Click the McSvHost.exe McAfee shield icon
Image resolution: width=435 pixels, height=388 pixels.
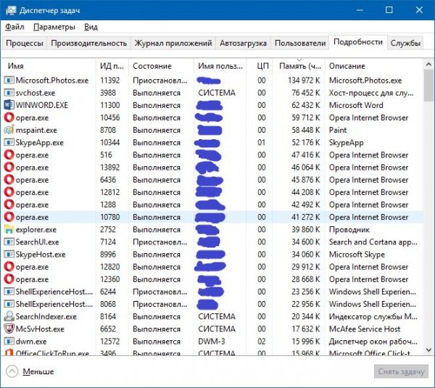[x=9, y=329]
